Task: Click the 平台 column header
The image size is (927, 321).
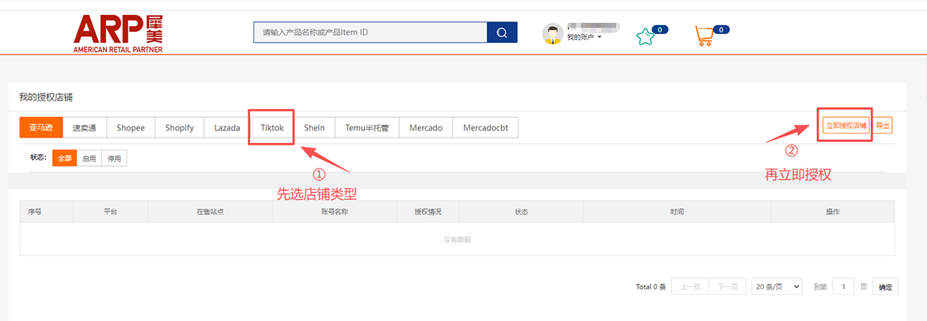Action: pyautogui.click(x=111, y=211)
